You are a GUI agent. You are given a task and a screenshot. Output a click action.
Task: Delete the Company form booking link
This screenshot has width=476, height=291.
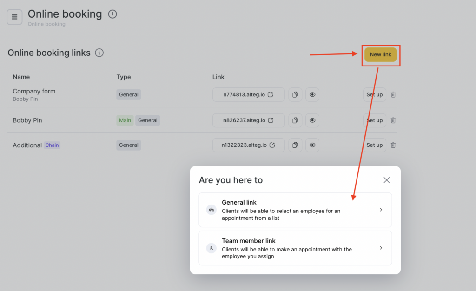tap(393, 94)
